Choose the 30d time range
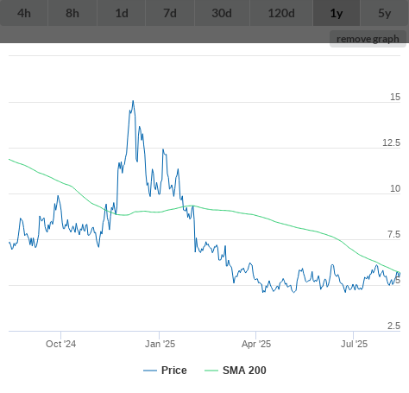This screenshot has height=393, width=409. click(222, 13)
